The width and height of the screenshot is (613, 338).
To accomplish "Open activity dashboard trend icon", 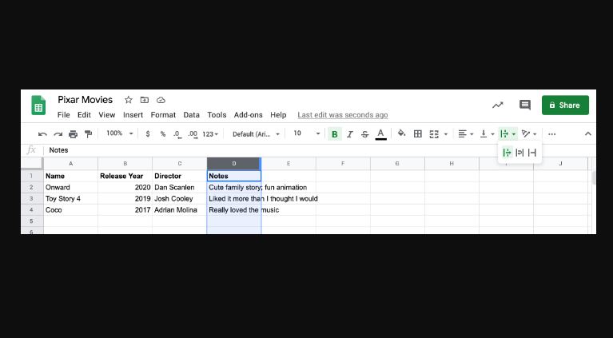I will point(497,105).
